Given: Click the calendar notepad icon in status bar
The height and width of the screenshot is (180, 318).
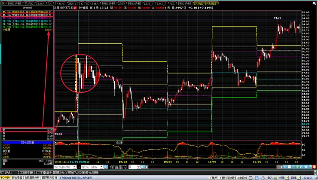Looking at the screenshot, I should [251, 178].
